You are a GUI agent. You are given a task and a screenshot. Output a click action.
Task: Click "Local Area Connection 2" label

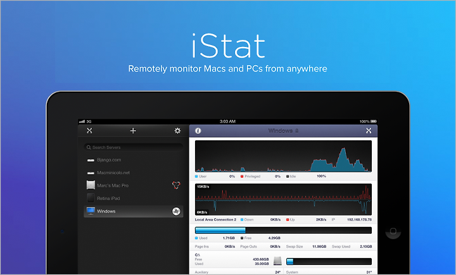[x=215, y=219]
